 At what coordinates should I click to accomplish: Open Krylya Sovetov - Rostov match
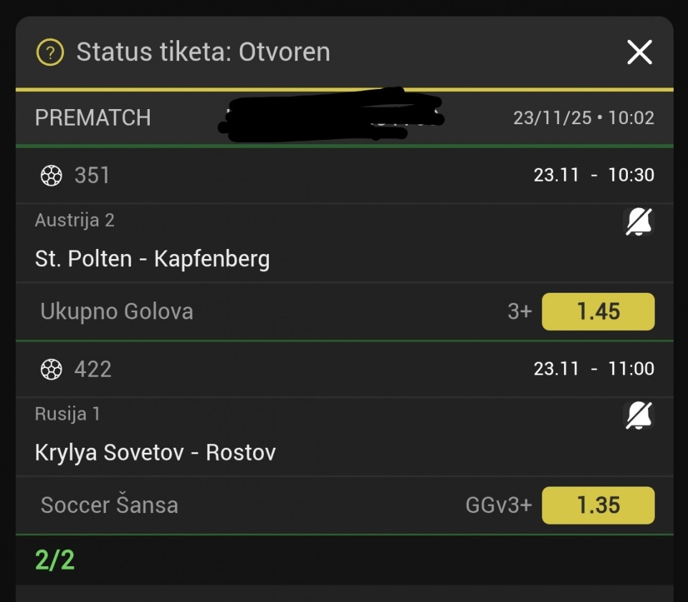pos(155,453)
